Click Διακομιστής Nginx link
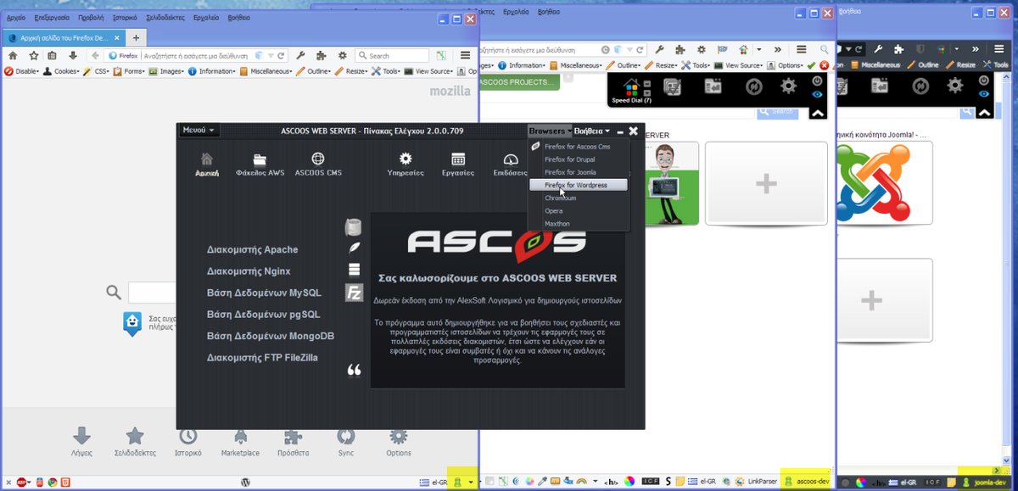Screen dimensions: 1018x491 click(249, 271)
